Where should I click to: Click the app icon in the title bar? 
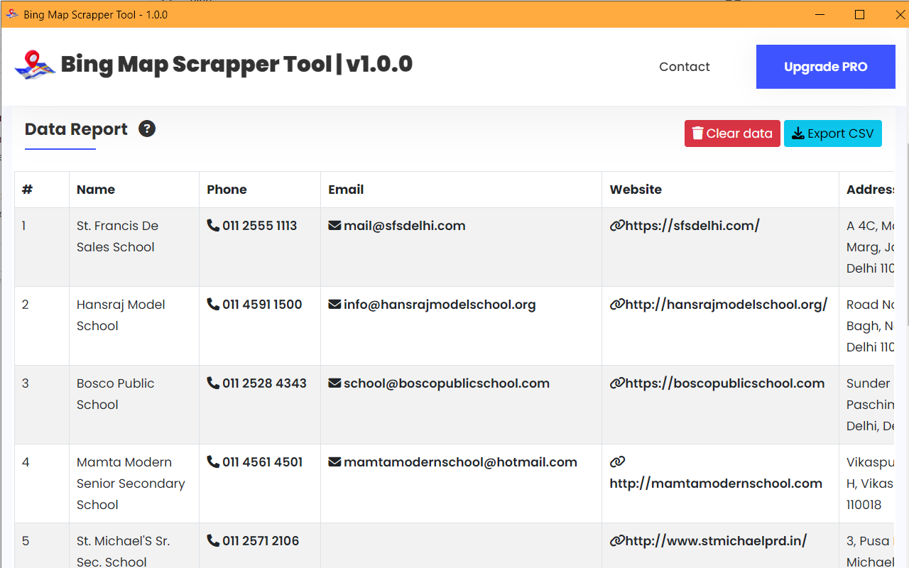click(11, 13)
